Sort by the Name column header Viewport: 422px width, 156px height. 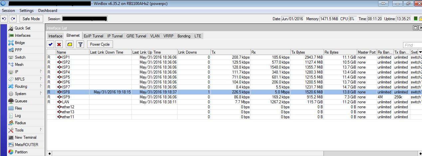click(72, 52)
